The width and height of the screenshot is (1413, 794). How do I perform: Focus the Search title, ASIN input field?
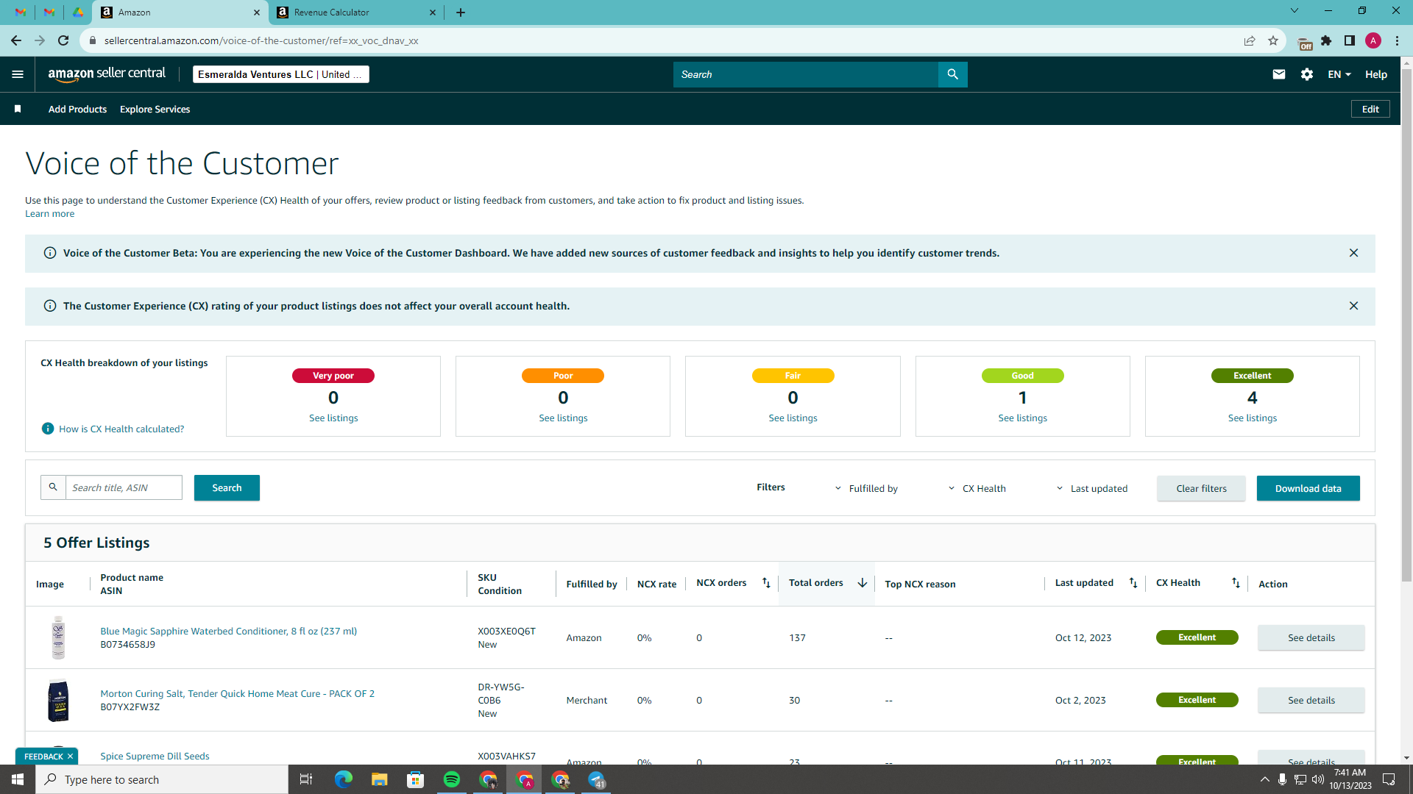click(x=124, y=487)
